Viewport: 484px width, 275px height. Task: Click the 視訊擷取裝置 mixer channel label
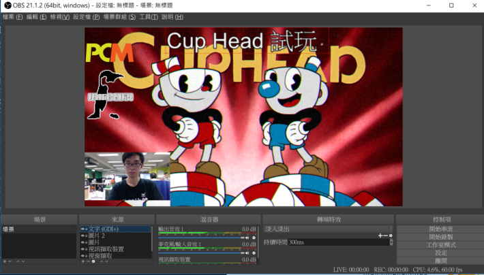(175, 259)
